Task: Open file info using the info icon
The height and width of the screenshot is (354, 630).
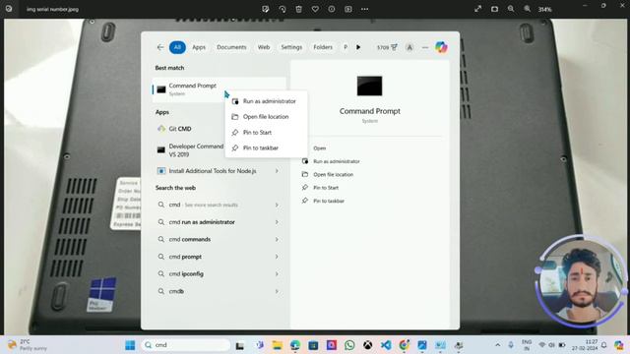Action: (x=332, y=9)
